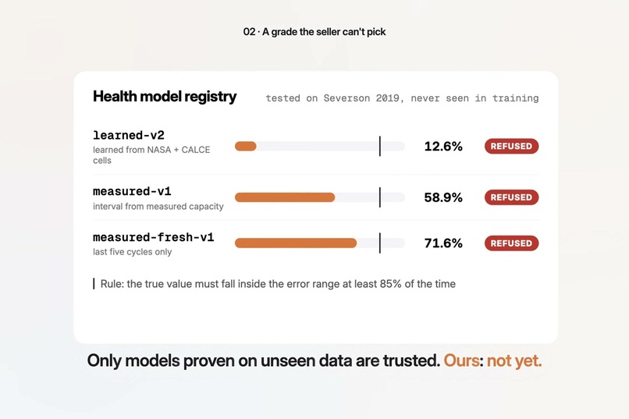629x419 pixels.
Task: Click the 58.9% coverage value
Action: tap(443, 197)
